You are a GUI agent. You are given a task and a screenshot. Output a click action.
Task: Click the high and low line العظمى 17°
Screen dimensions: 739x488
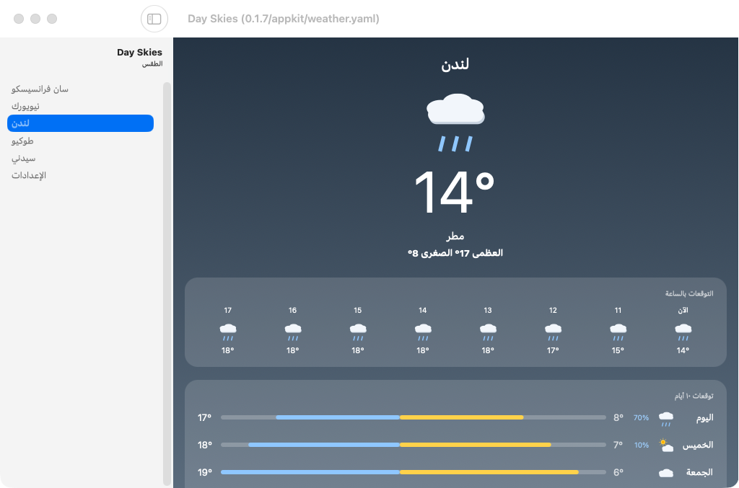click(x=455, y=253)
